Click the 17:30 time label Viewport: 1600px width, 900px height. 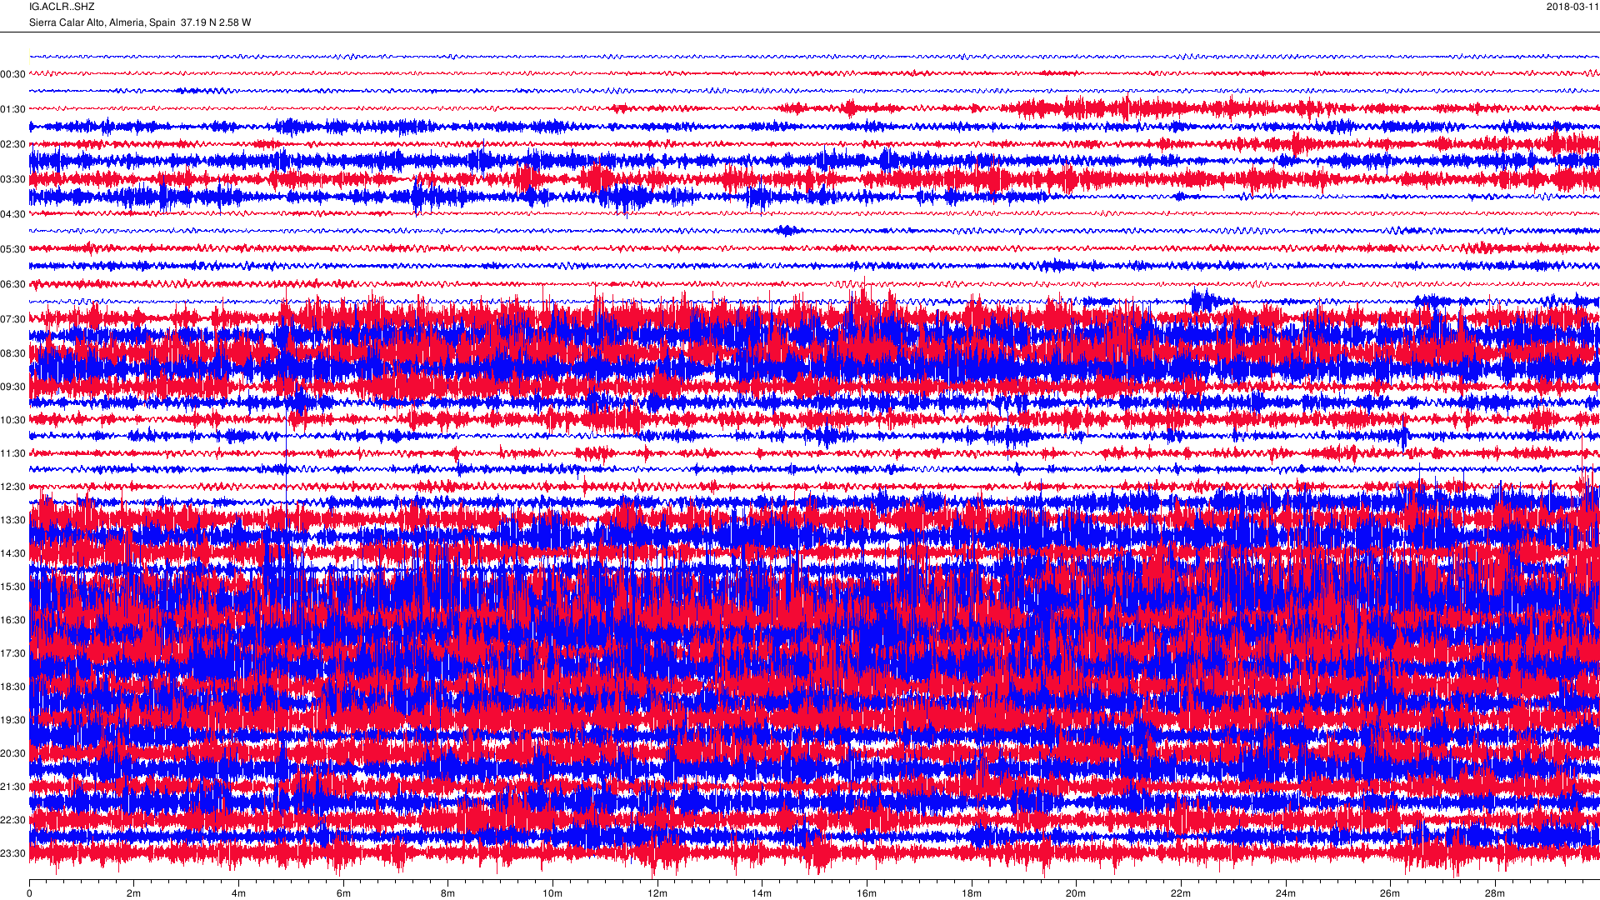point(12,653)
